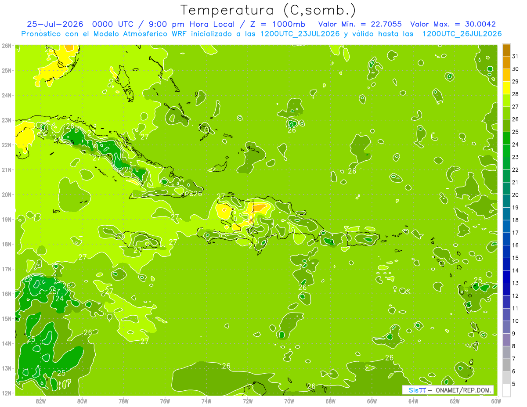Click the "74W" longitude axis label

[x=206, y=401]
